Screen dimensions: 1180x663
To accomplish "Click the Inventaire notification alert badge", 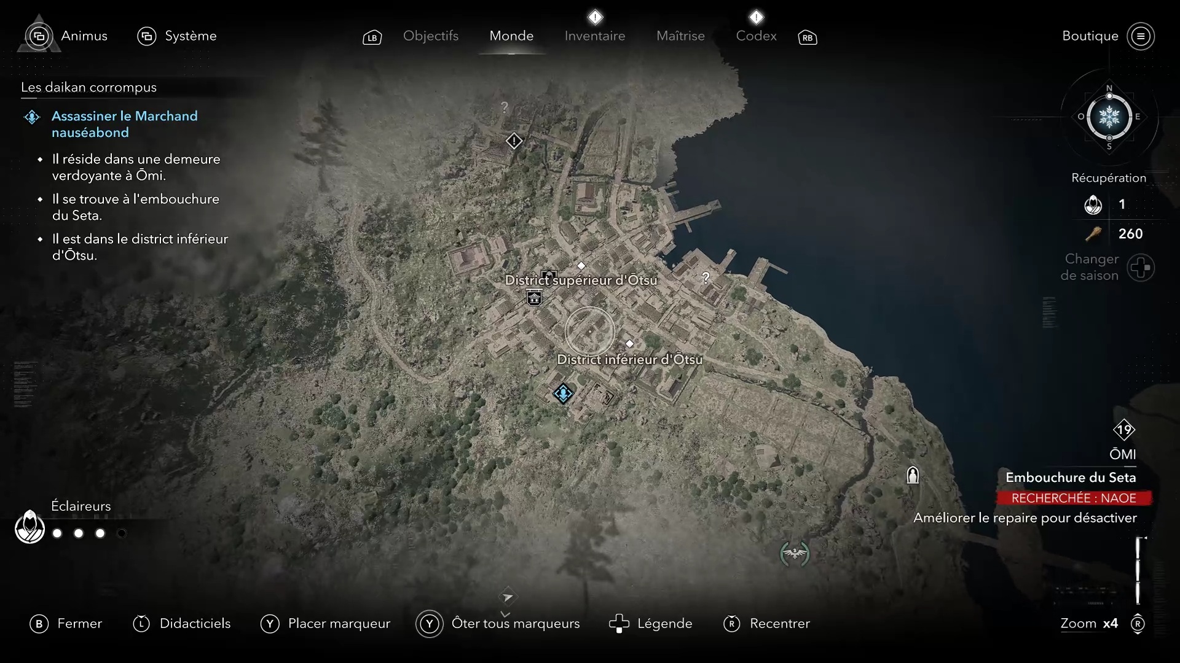I will click(595, 17).
